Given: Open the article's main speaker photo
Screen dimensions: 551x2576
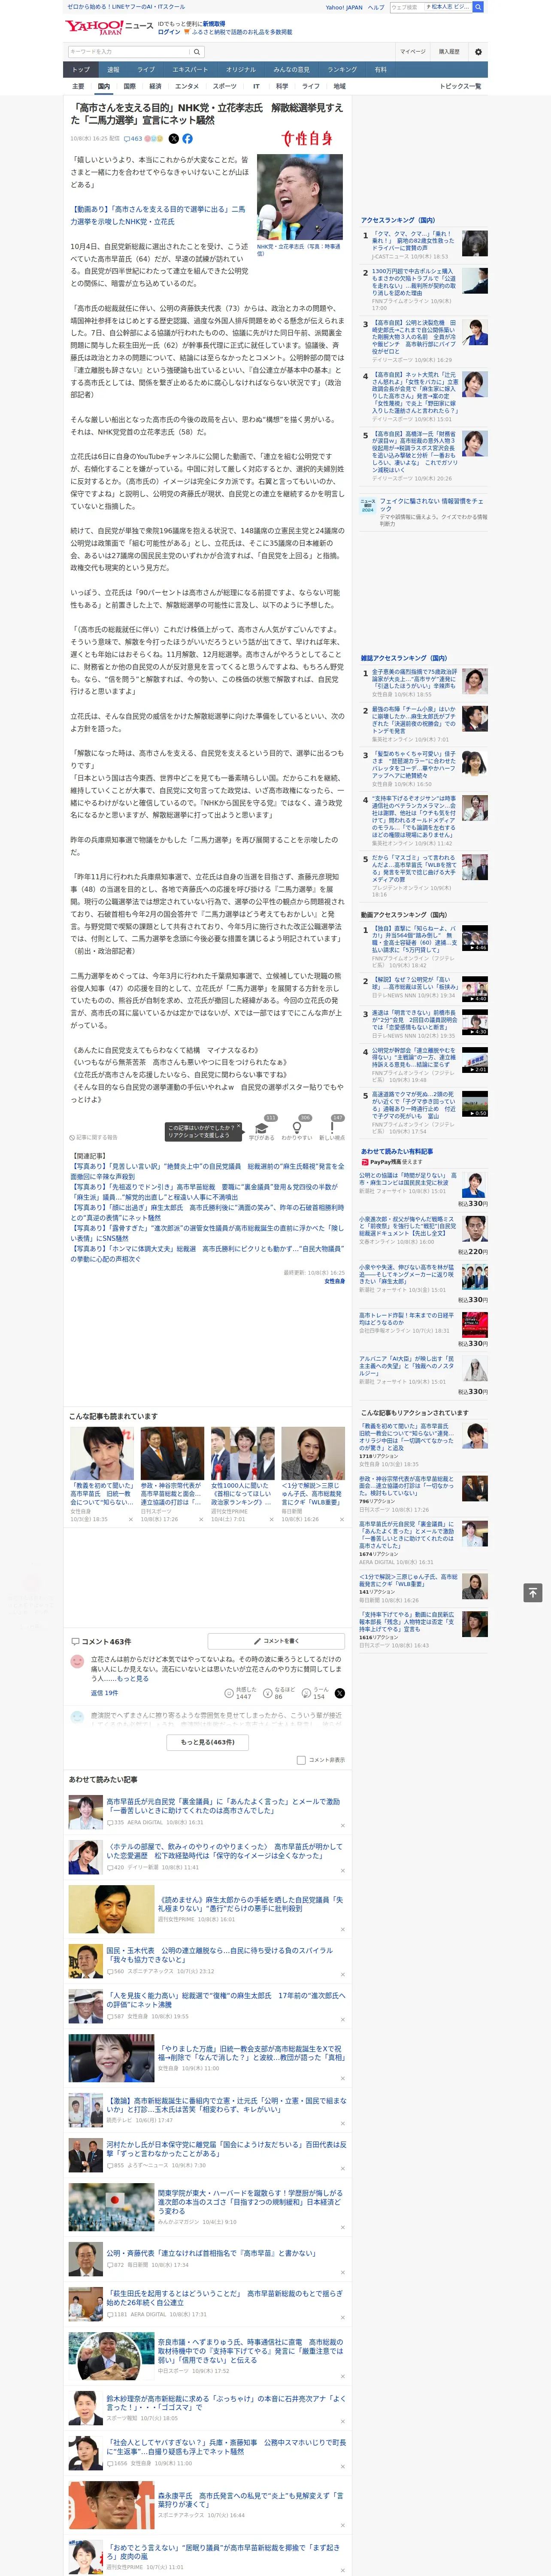Looking at the screenshot, I should [299, 197].
